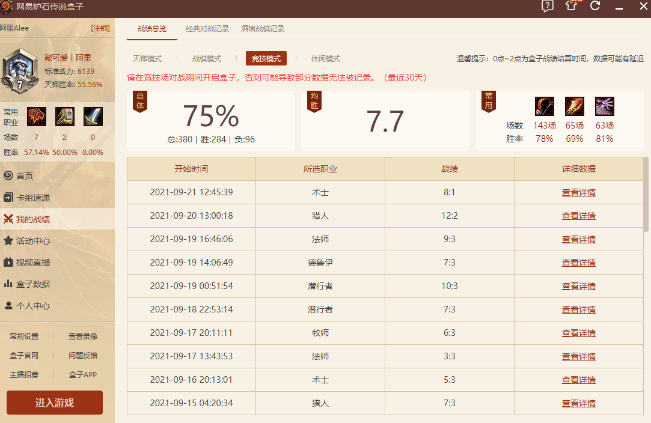Viewport: 651px width, 423px height.
Task: Click the 德鲁伊 class cell
Action: coord(320,263)
